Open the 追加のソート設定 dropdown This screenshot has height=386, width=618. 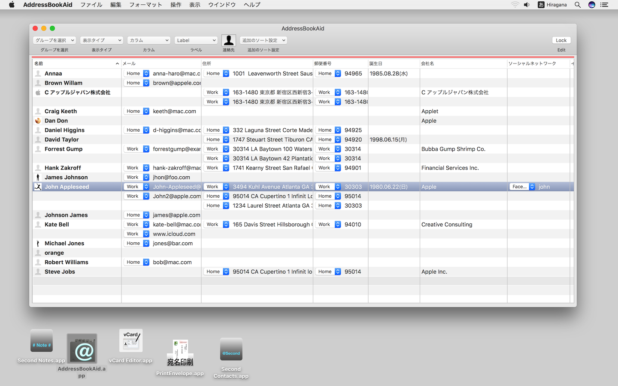tap(263, 40)
